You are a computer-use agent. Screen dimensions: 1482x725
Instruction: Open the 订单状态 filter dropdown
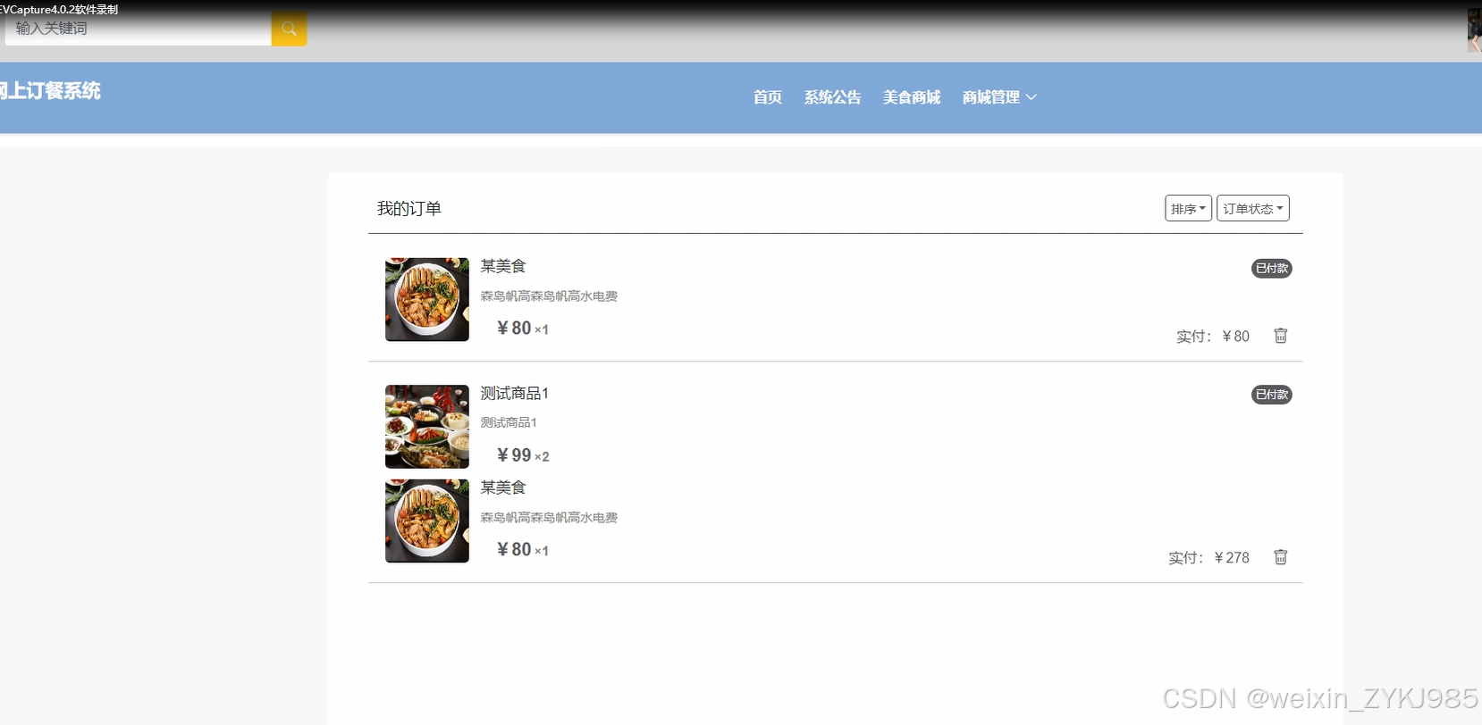pos(1252,208)
